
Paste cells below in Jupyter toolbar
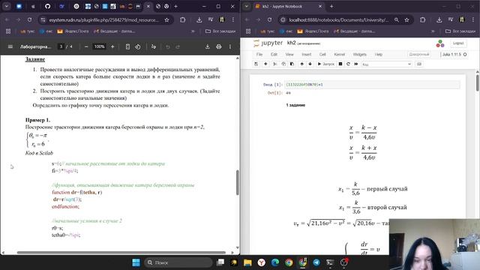pyautogui.click(x=292, y=64)
